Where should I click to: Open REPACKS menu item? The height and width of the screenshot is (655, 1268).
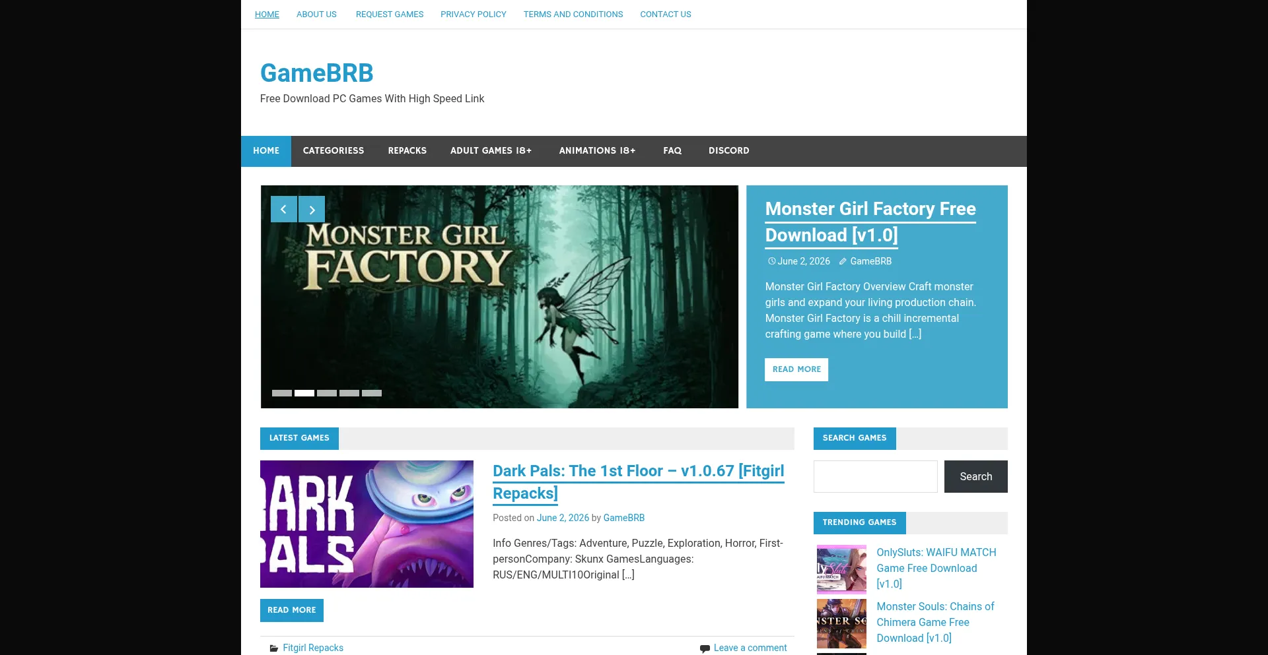407,151
